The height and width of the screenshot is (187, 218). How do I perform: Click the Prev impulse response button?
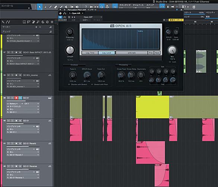click(151, 53)
